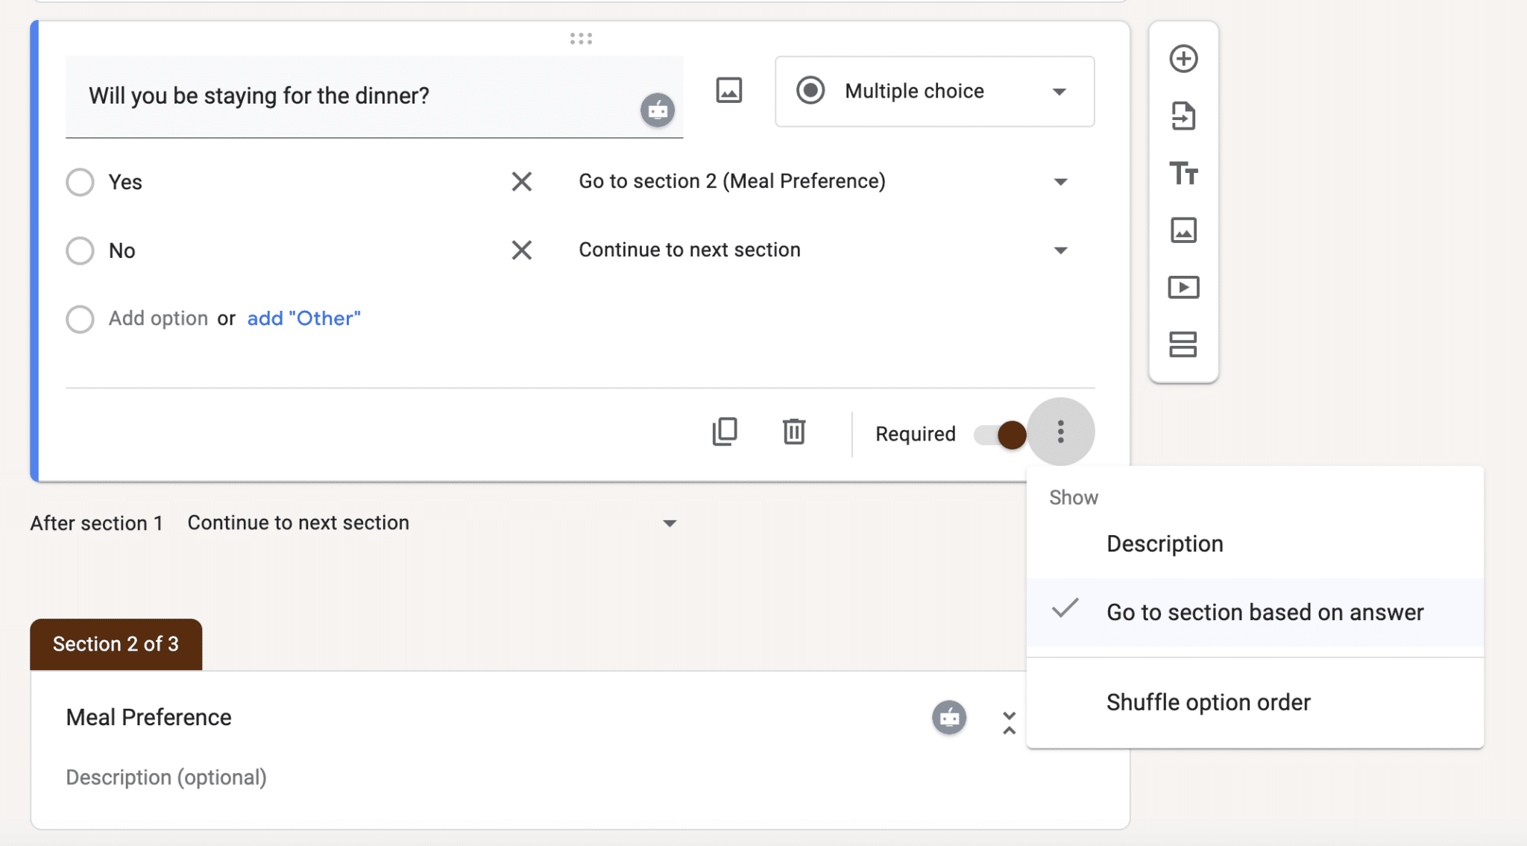This screenshot has height=846, width=1527.
Task: Select the Yes radio button option
Action: point(81,181)
